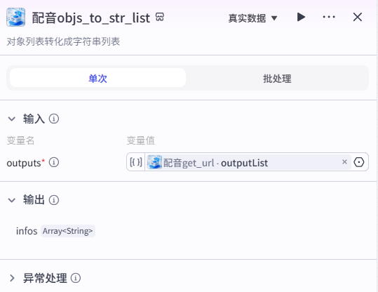
Task: Open the 真实数据 dropdown
Action: [252, 18]
